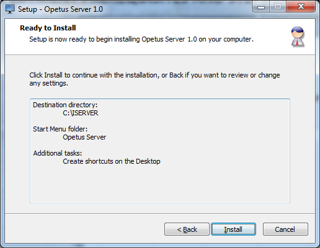Place cursor on 'Additional tasks:' line
Viewport: 320px width, 248px height.
point(58,153)
